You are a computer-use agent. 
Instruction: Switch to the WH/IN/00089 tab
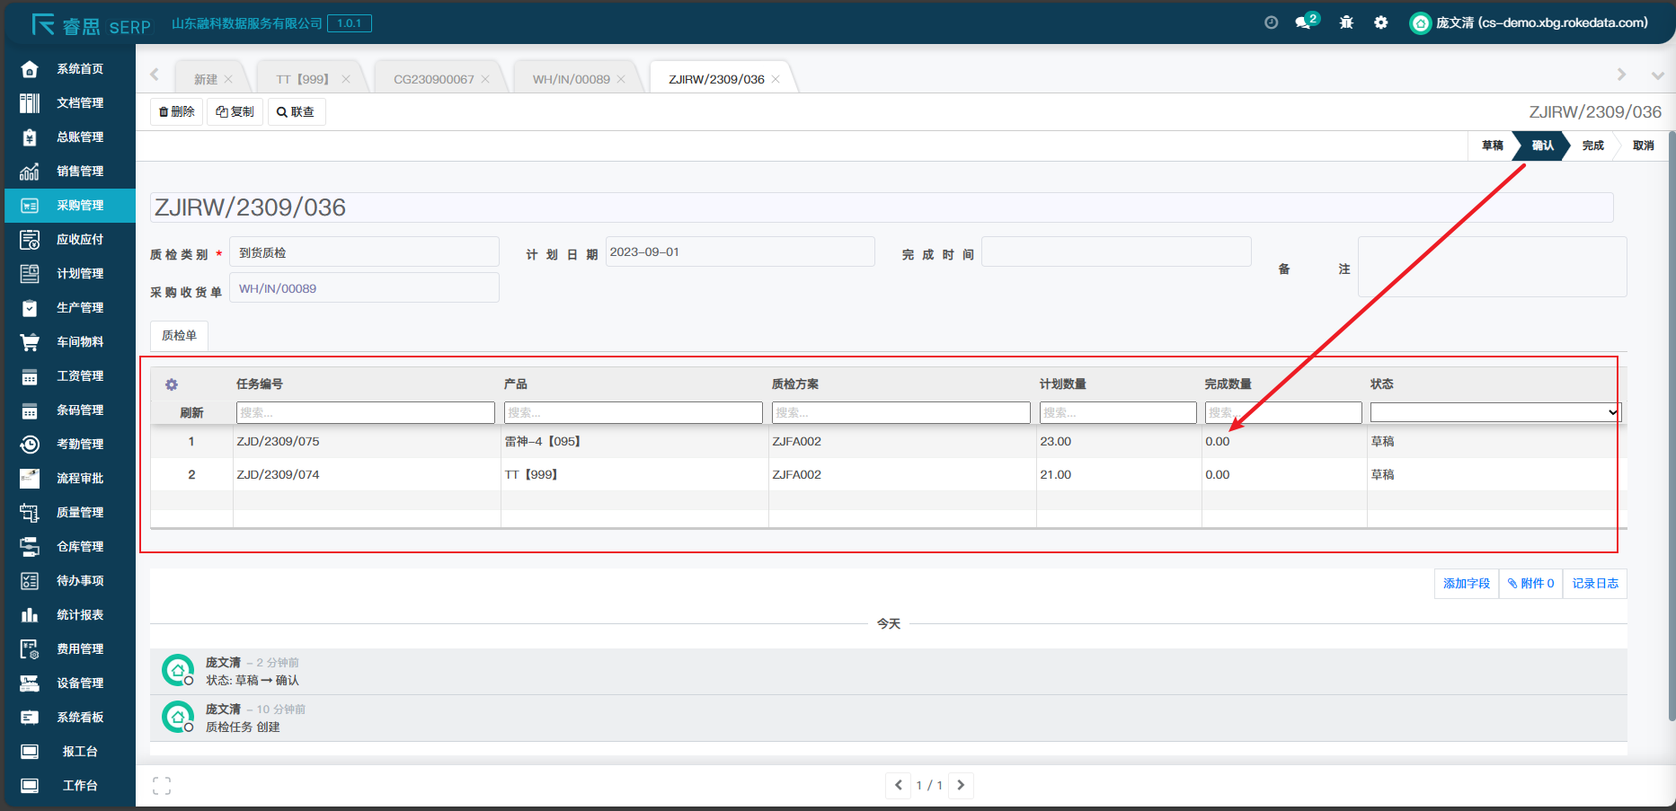pyautogui.click(x=571, y=79)
